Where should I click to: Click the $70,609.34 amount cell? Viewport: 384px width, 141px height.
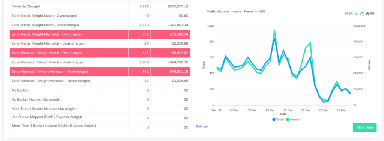179,34
